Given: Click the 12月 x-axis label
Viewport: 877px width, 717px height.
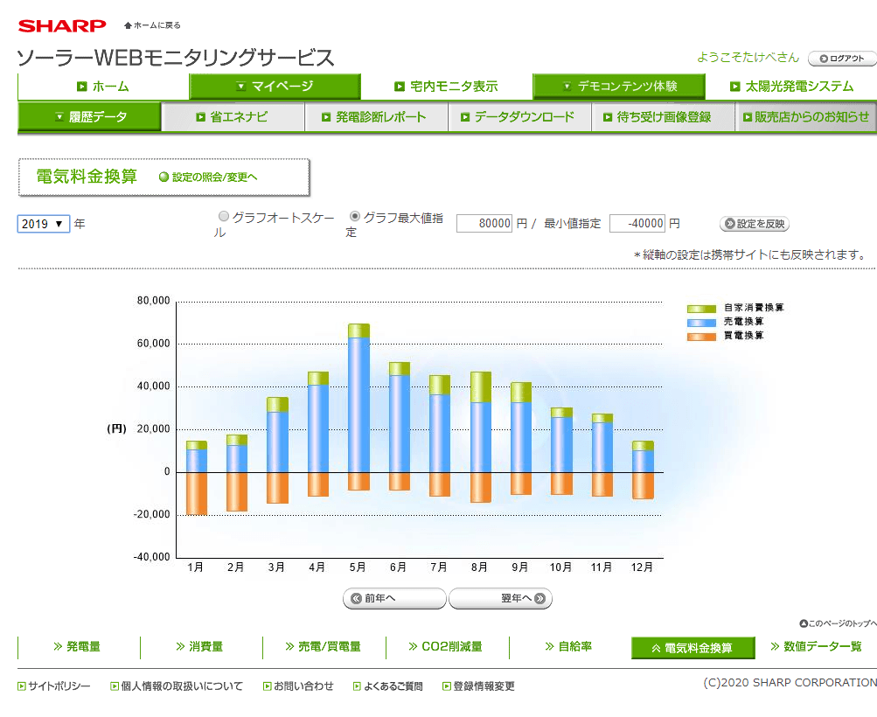Looking at the screenshot, I should (642, 567).
